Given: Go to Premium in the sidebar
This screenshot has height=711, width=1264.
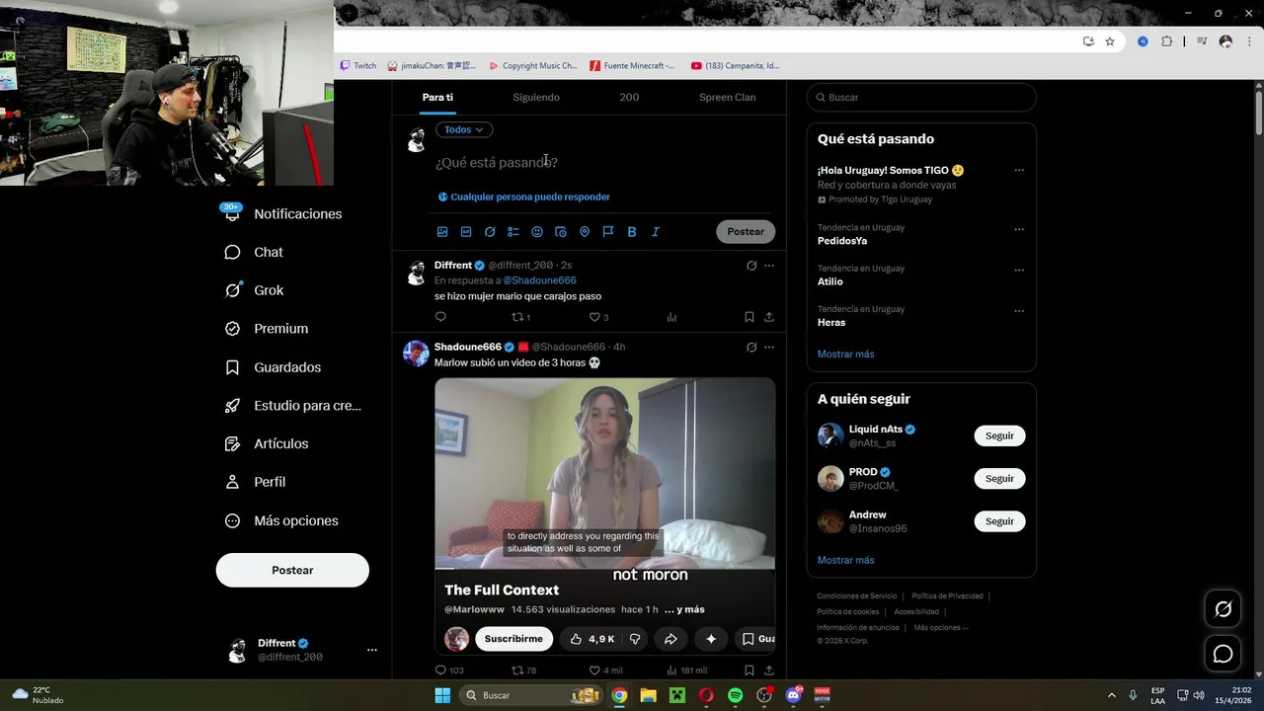Looking at the screenshot, I should 267,329.
